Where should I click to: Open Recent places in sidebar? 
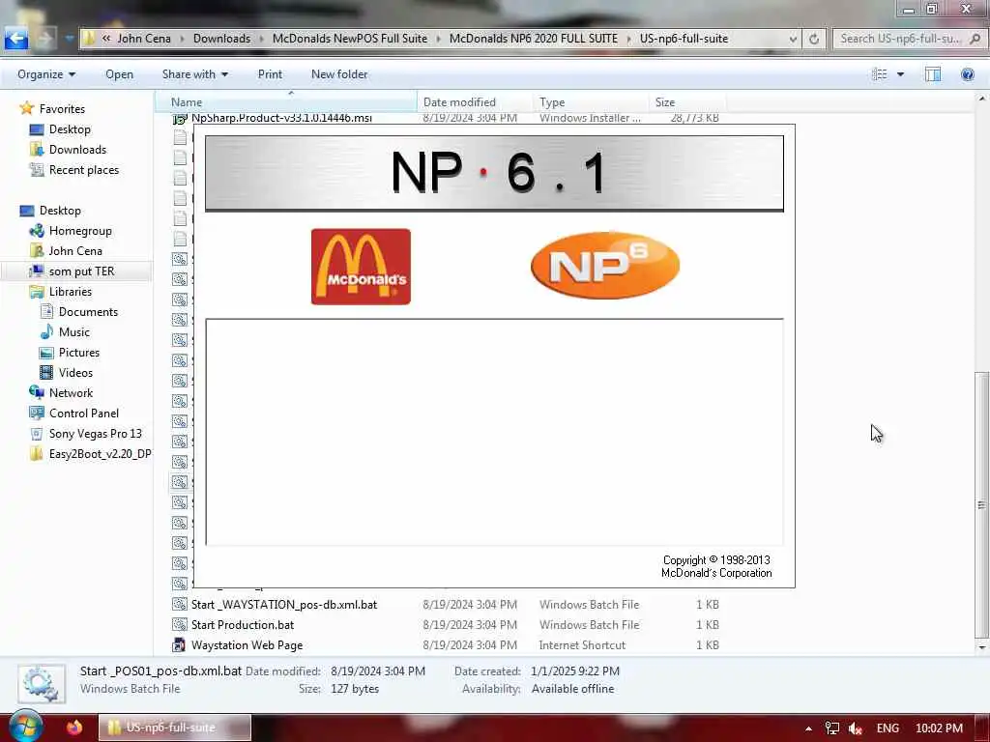tap(84, 170)
